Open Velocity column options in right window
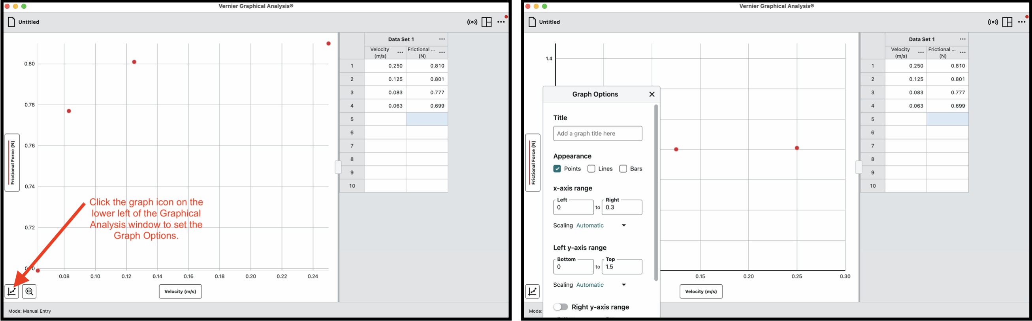This screenshot has height=321, width=1032. coord(921,52)
